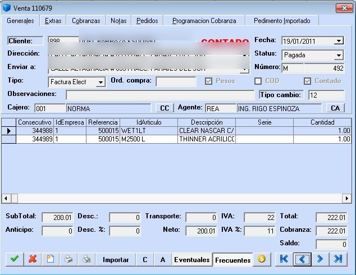Go to first record arrow
Screen dimensions: 356x275
pyautogui.click(x=284, y=259)
